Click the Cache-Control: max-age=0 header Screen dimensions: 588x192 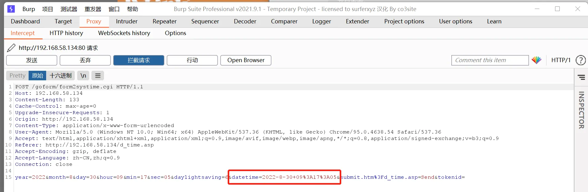[x=55, y=106]
